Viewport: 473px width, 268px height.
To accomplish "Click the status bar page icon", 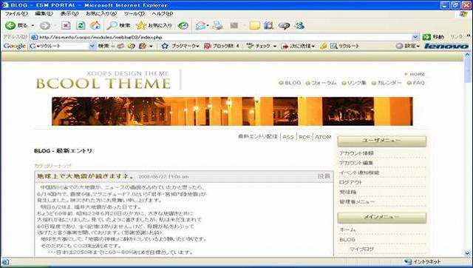I will (x=5, y=261).
